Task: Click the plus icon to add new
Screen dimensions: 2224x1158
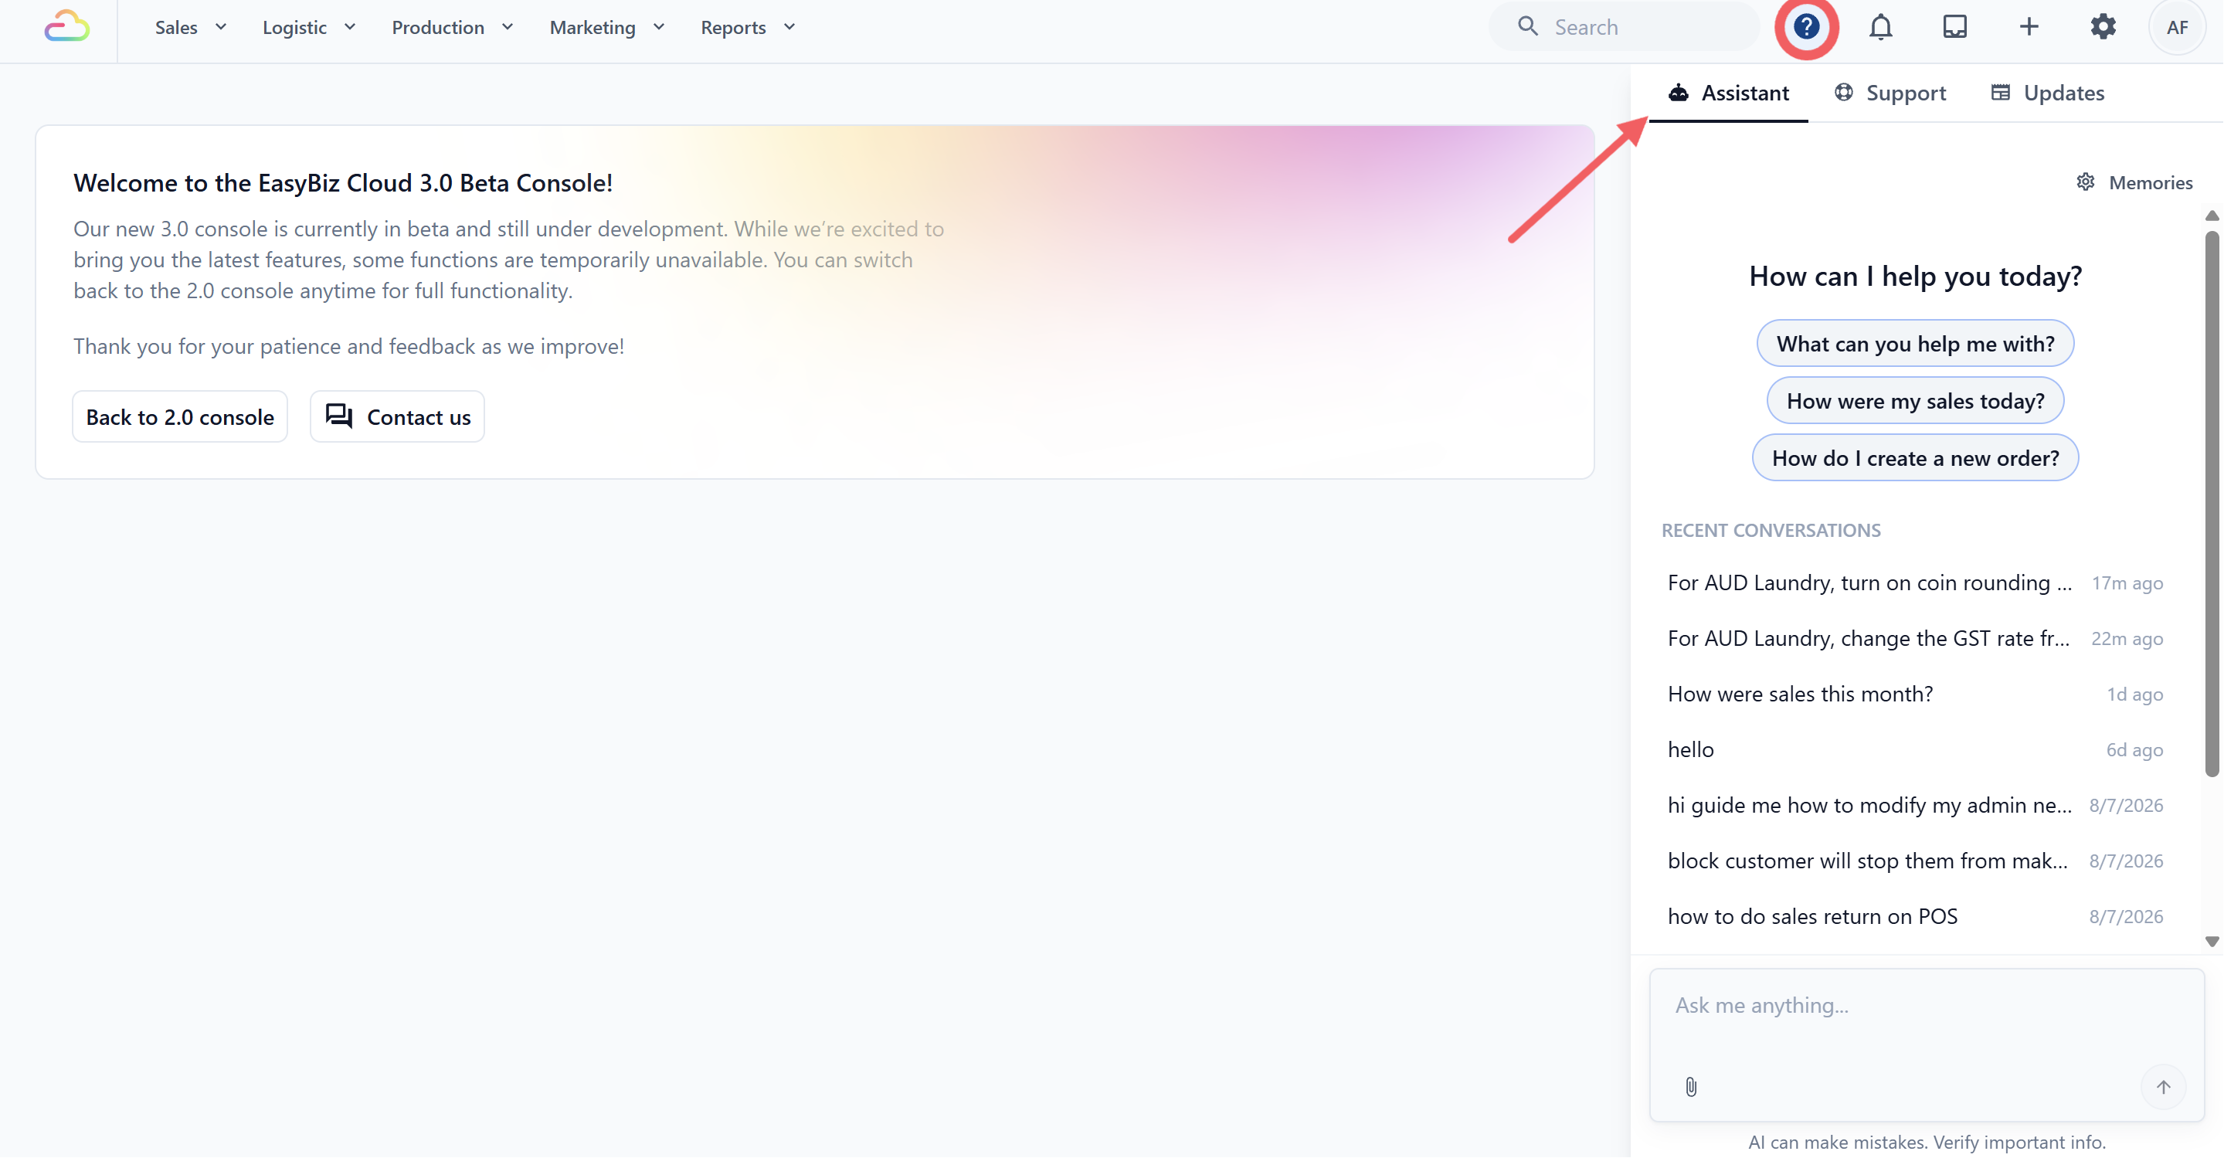Action: 2029,27
